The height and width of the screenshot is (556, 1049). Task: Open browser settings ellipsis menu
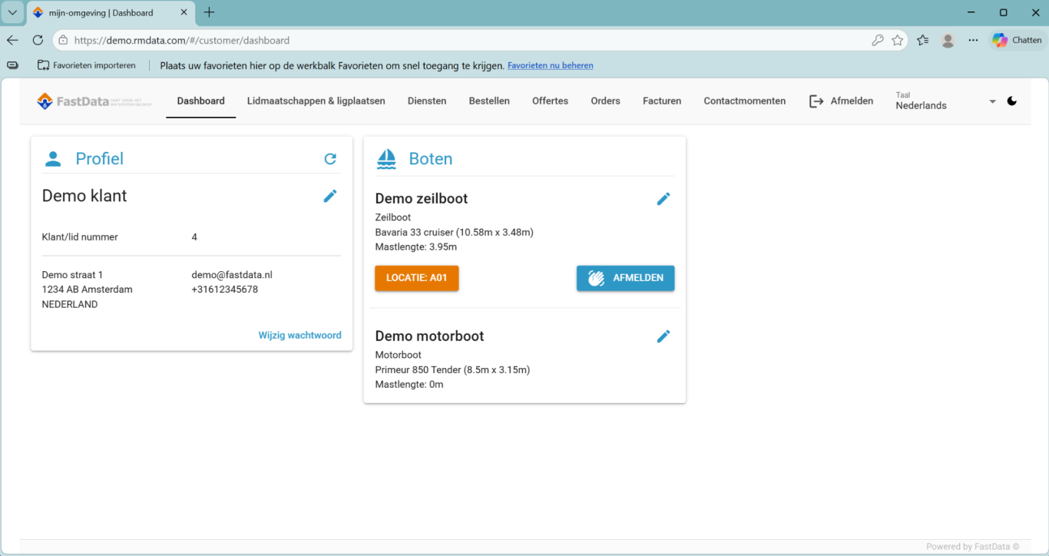(x=973, y=40)
